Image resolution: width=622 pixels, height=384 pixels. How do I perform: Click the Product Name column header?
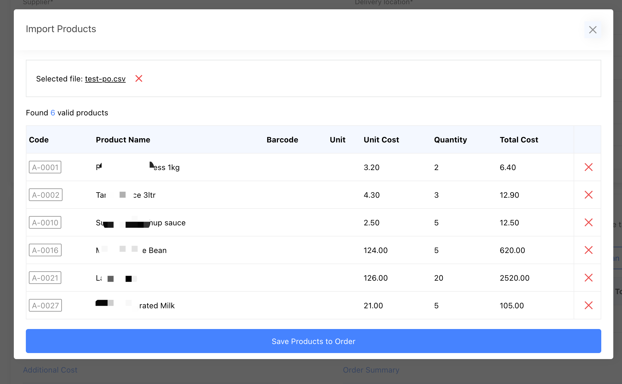[123, 140]
